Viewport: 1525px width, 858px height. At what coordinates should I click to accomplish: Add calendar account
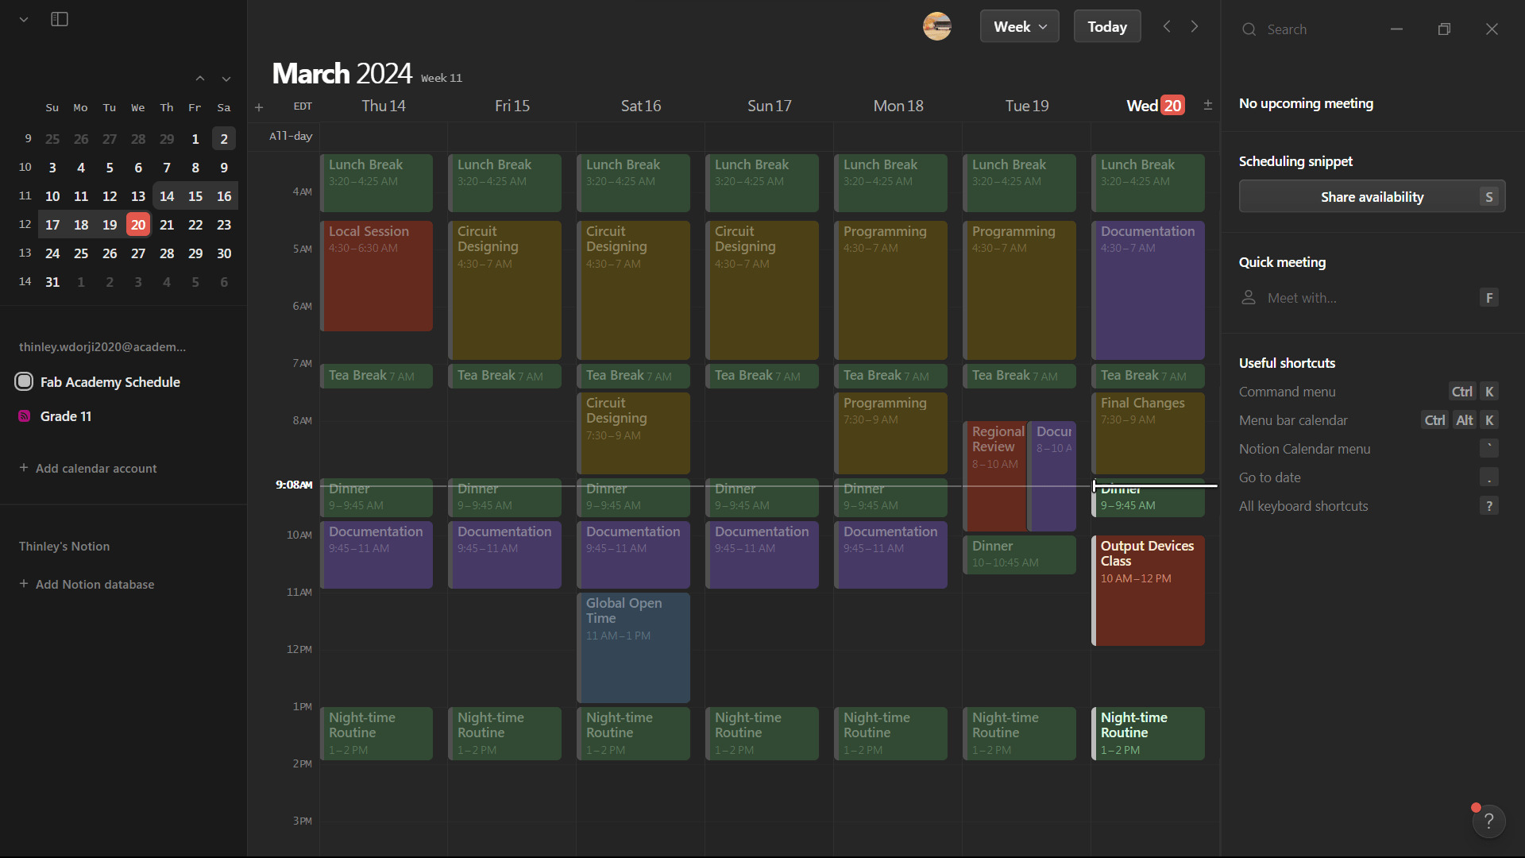(x=87, y=469)
